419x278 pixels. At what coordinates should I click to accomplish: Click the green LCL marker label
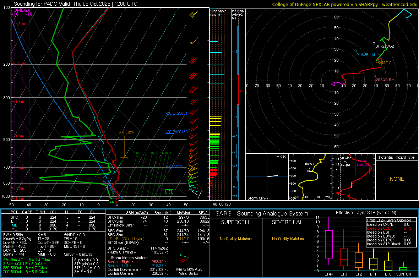pos(169,192)
